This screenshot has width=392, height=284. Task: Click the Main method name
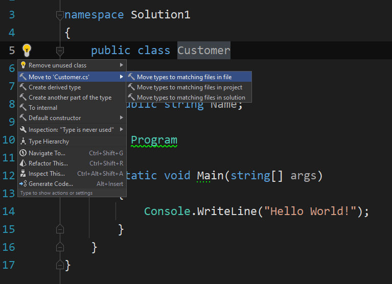point(210,175)
